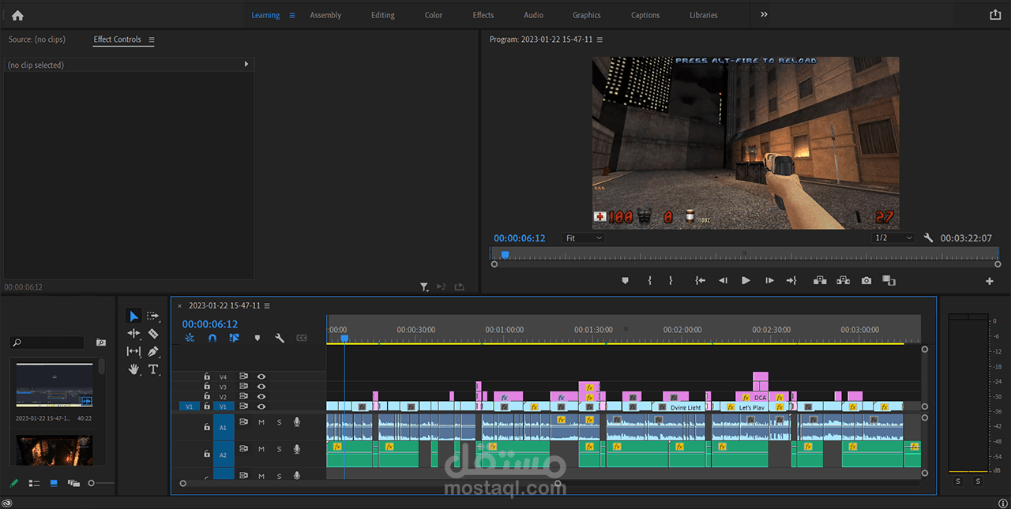
Task: Toggle snap in timeline magnet icon
Action: pyautogui.click(x=212, y=338)
